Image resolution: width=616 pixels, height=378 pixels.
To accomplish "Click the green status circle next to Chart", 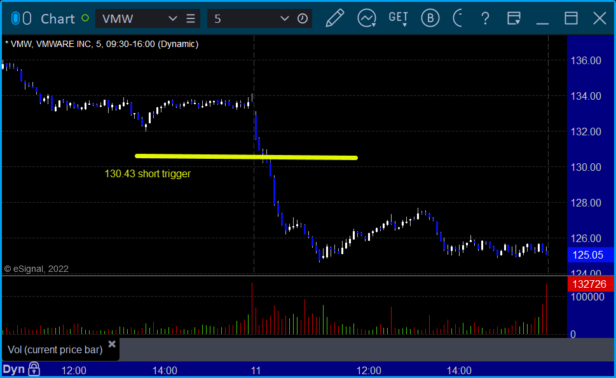I will coord(85,18).
